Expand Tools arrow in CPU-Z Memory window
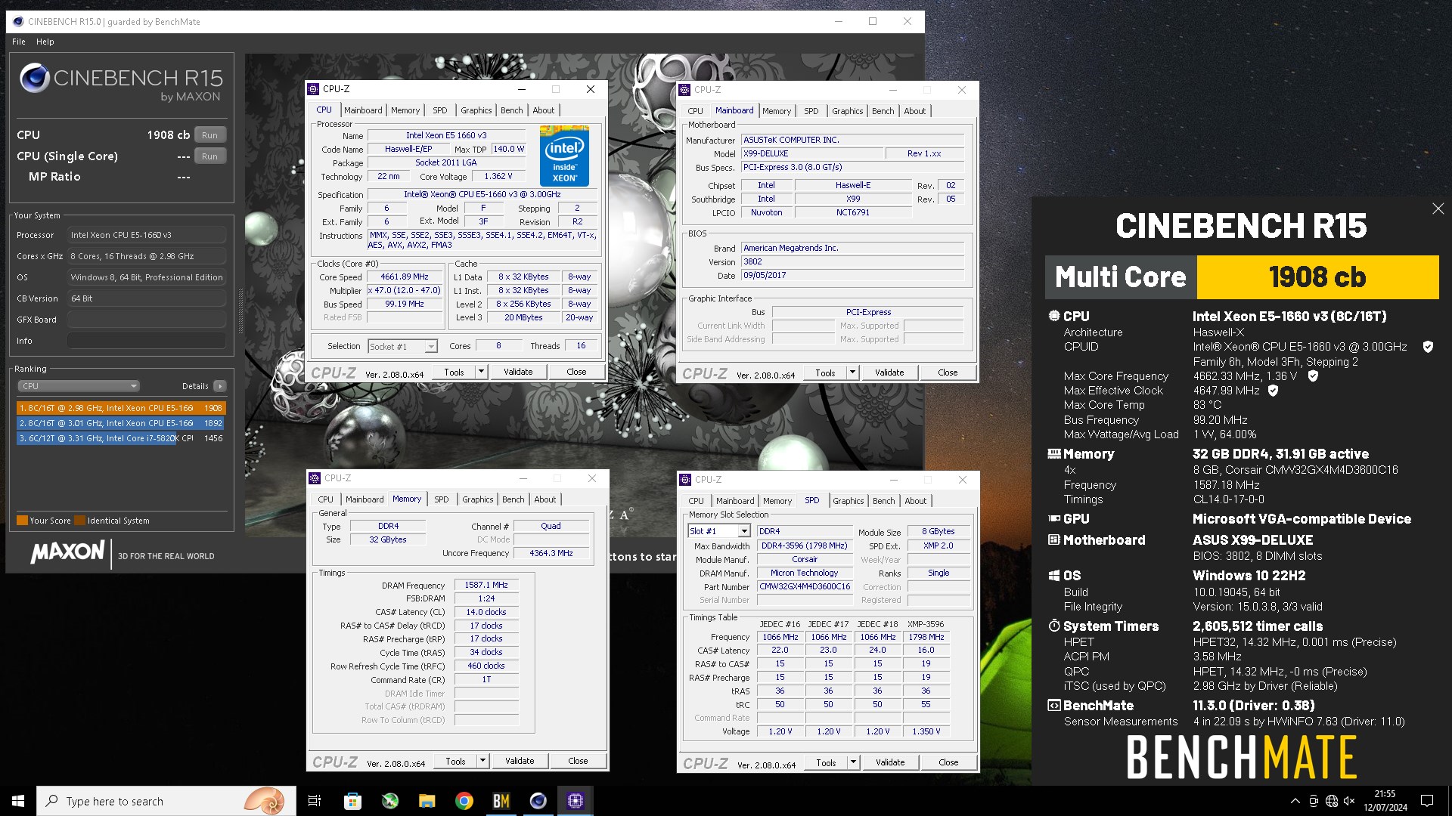 pyautogui.click(x=482, y=761)
